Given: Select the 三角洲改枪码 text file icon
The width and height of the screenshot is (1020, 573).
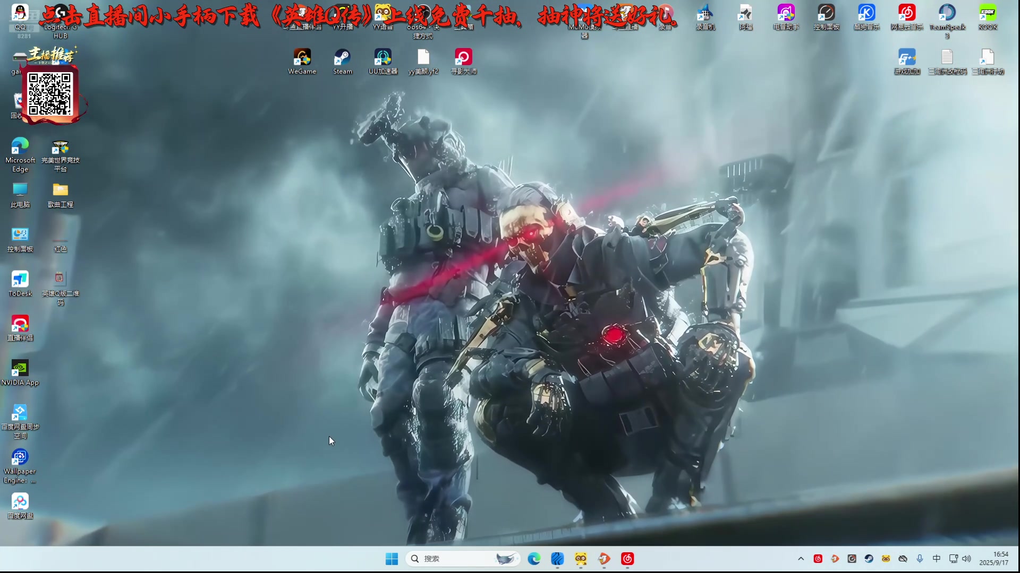Looking at the screenshot, I should [947, 62].
